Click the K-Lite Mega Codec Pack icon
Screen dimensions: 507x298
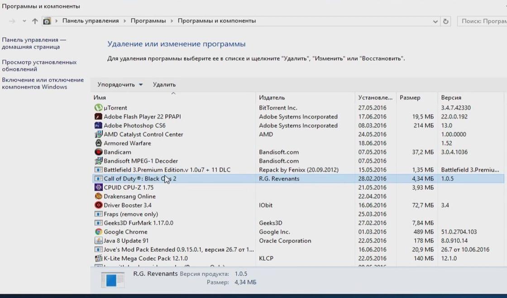(x=98, y=258)
